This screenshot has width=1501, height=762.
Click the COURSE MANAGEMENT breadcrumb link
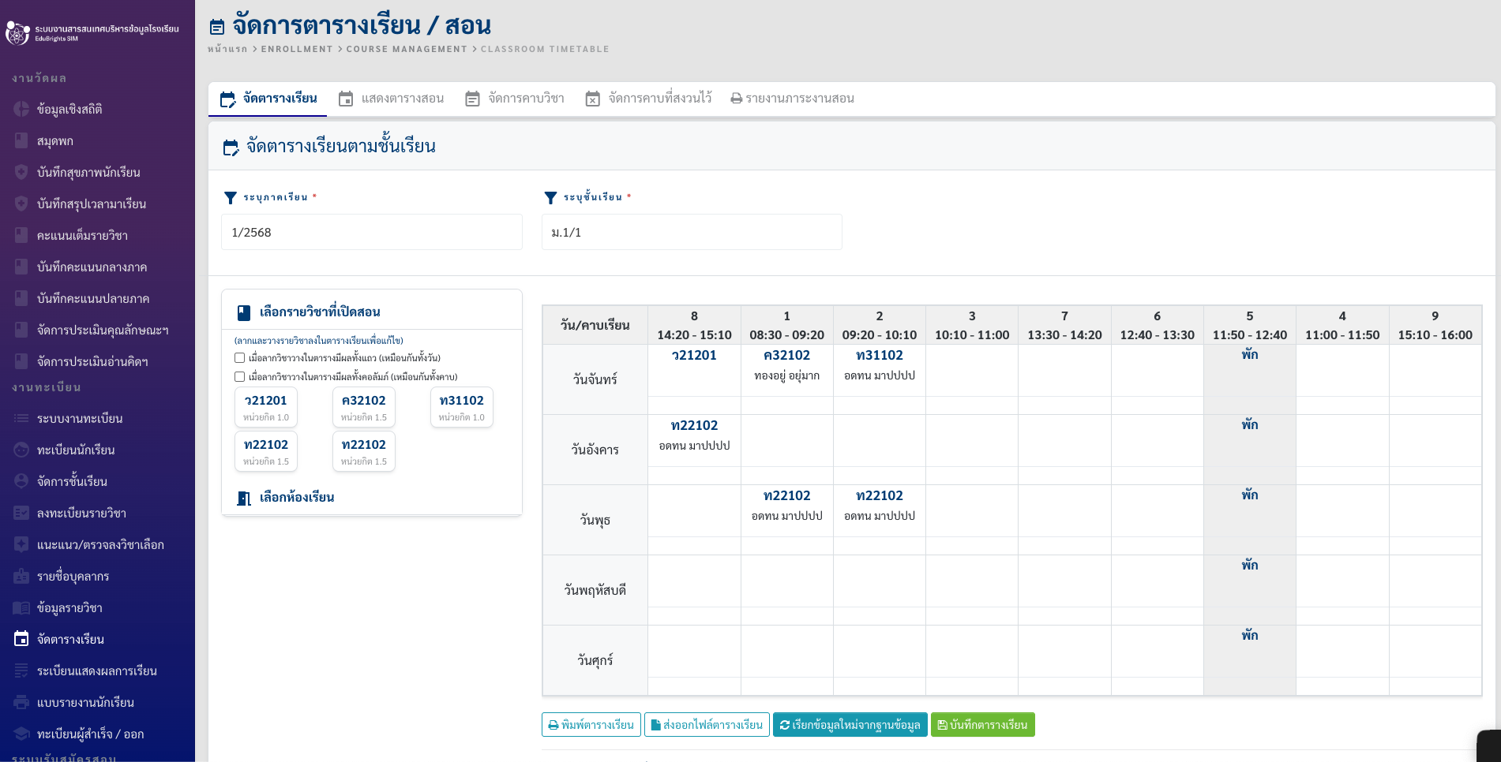[407, 49]
